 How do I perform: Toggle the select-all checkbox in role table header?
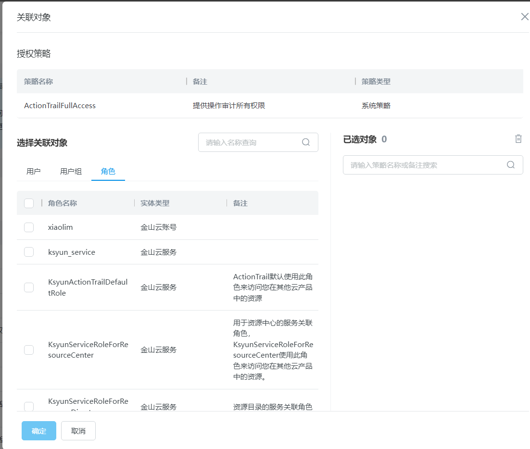[x=29, y=203]
